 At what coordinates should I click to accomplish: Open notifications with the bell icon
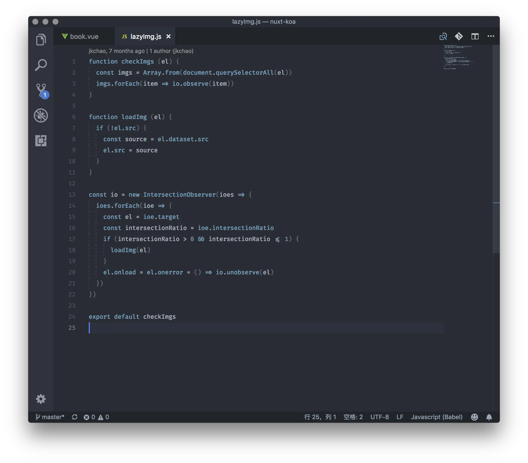pyautogui.click(x=489, y=417)
